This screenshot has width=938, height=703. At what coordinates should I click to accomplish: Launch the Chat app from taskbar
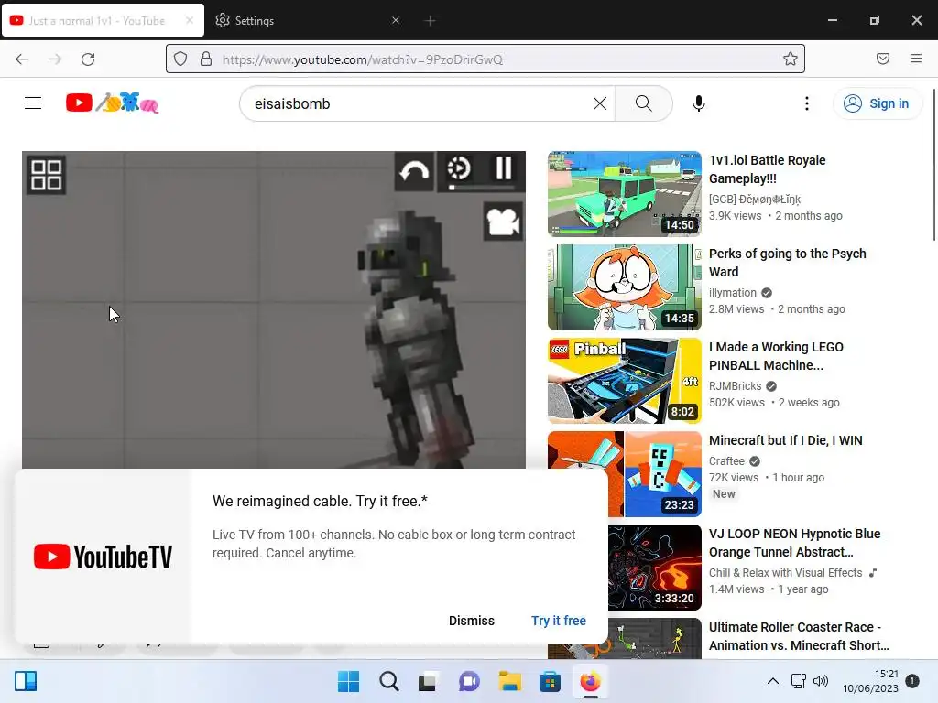[469, 681]
